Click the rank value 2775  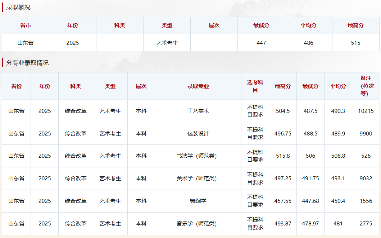pyautogui.click(x=366, y=223)
